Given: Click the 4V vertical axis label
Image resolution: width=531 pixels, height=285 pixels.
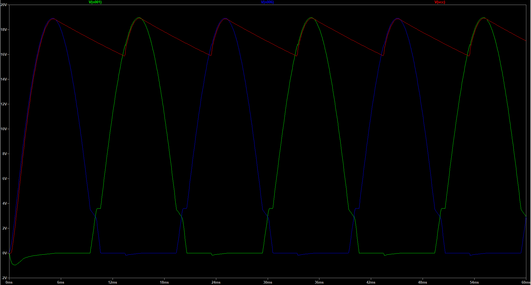Looking at the screenshot, I should pyautogui.click(x=4, y=203).
